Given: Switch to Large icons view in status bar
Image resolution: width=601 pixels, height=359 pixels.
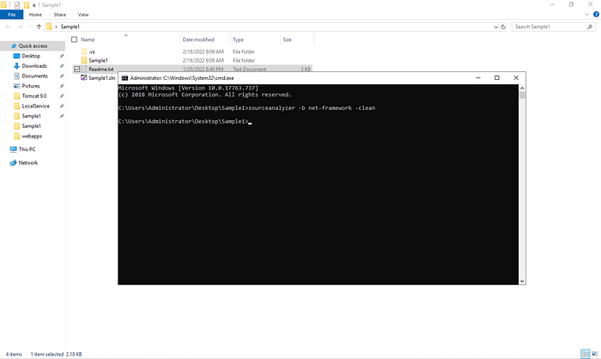Looking at the screenshot, I should click(594, 354).
